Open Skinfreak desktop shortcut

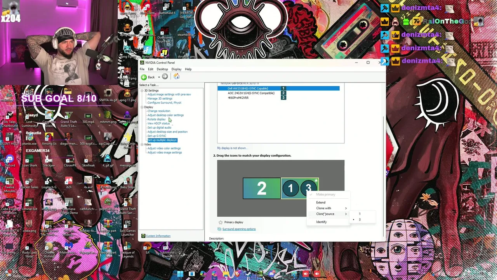88,160
